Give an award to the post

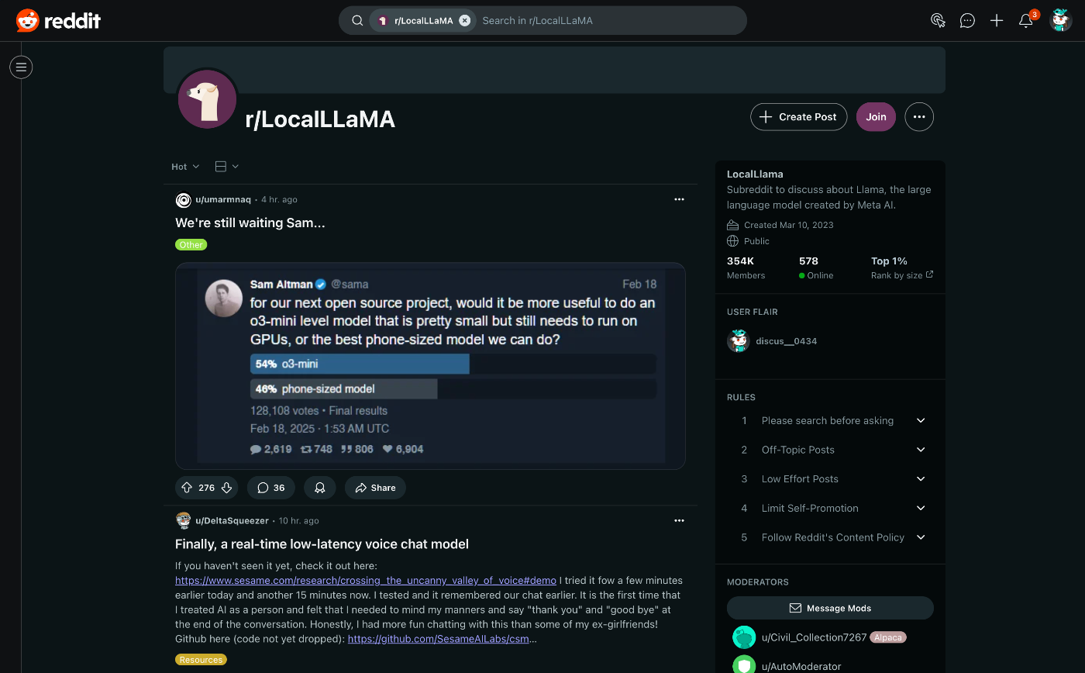319,488
